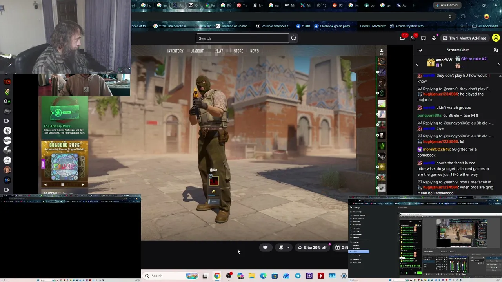
Task: Select the PLAY menu in game
Action: pyautogui.click(x=219, y=51)
